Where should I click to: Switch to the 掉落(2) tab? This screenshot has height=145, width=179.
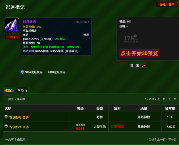(9, 91)
